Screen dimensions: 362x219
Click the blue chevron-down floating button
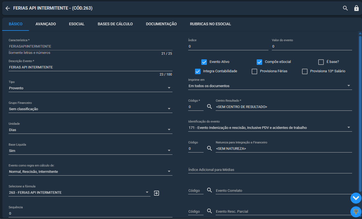coord(356,198)
